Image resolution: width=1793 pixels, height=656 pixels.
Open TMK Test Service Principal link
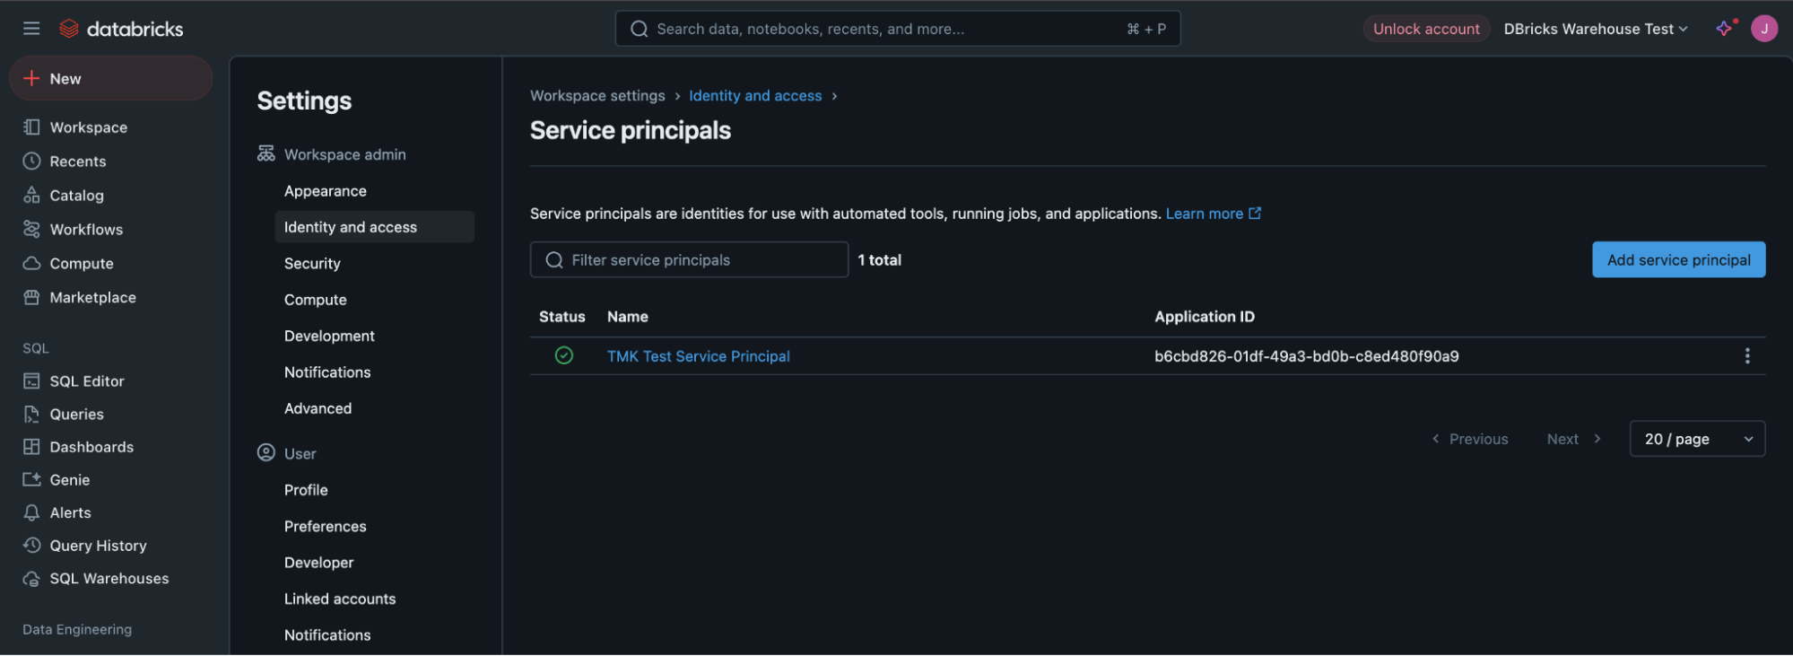[x=698, y=356]
